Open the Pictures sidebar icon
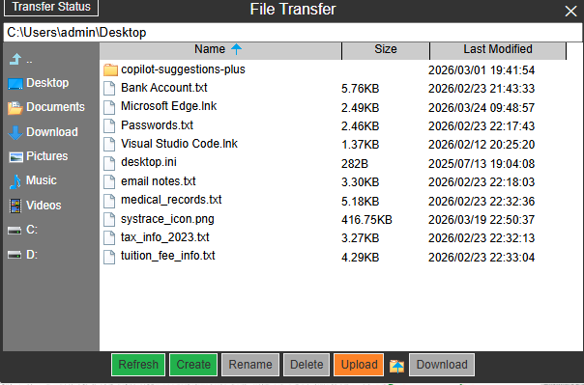Screen dimensions: 584x385 coord(16,157)
